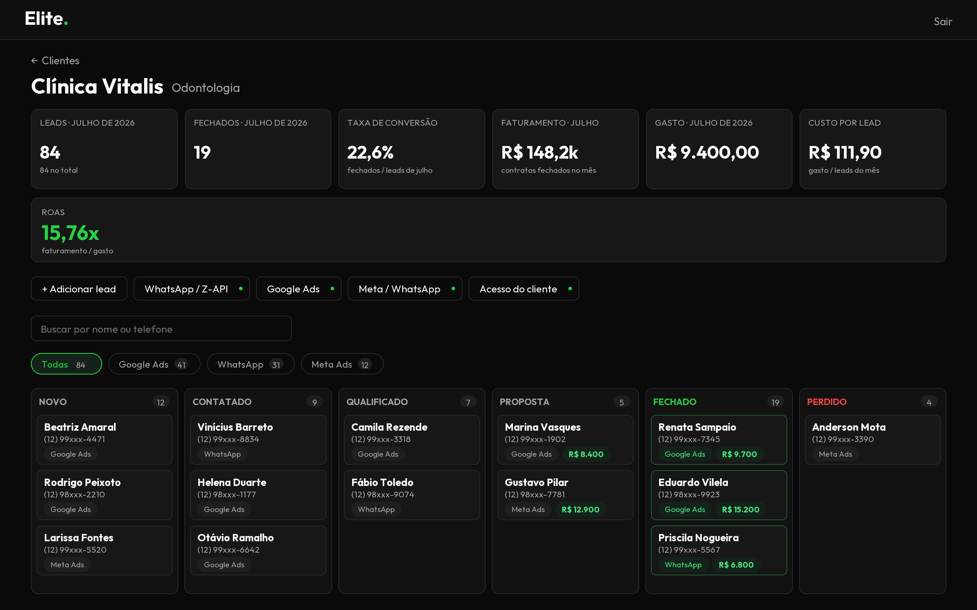Click the Custo por lead card
977x610 pixels.
(x=873, y=149)
